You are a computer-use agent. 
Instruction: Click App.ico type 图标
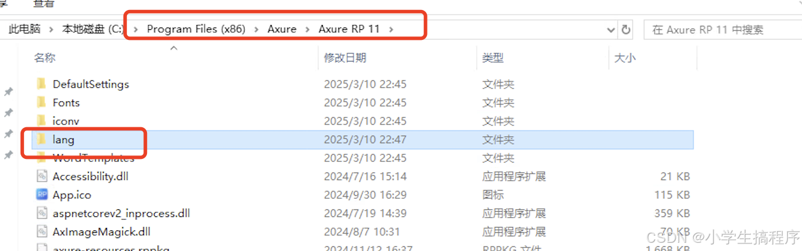tap(493, 195)
